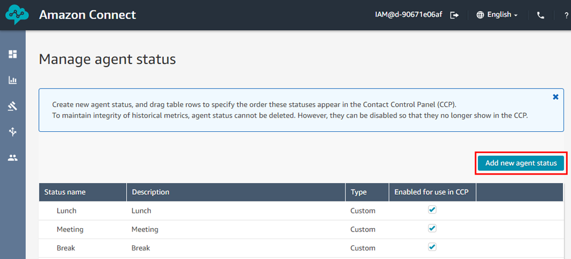Click the log out icon
Screen dimensions: 571x259
click(x=455, y=15)
